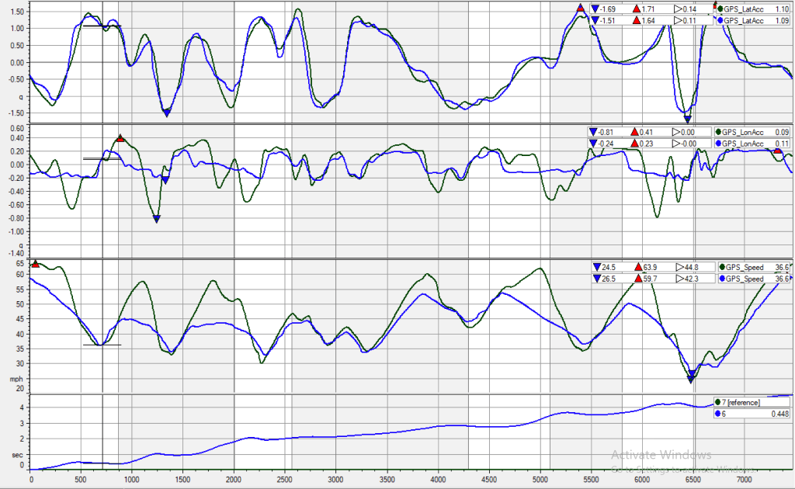Click the red max marker at speed graph start
Image resolution: width=795 pixels, height=489 pixels.
pos(35,265)
